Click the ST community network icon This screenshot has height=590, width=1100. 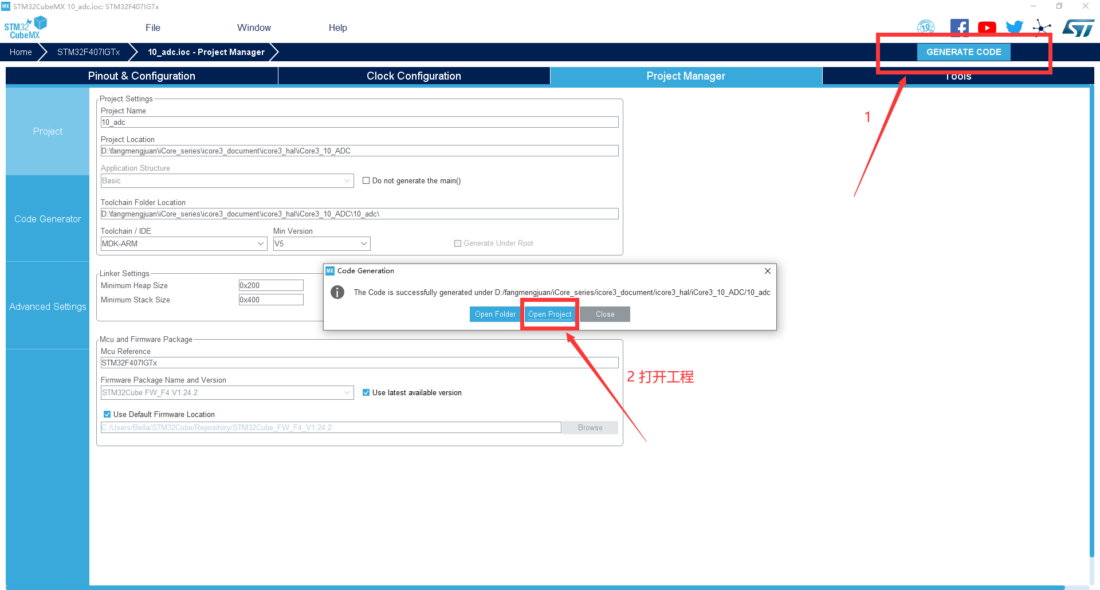click(x=1042, y=27)
